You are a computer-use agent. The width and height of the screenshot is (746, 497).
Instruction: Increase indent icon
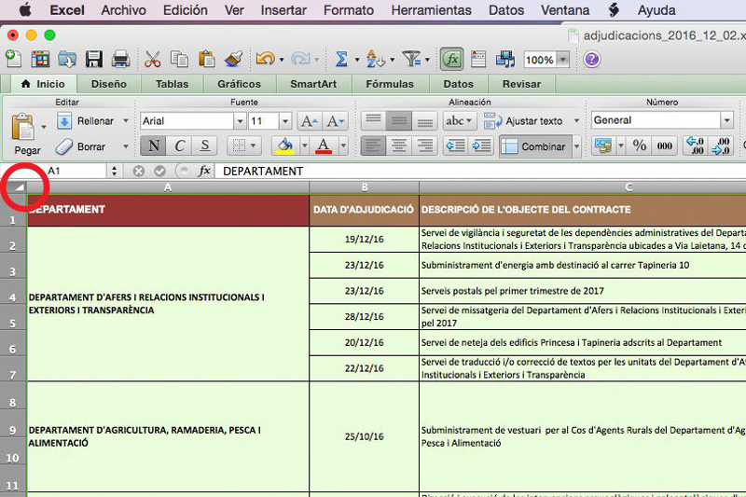tap(481, 146)
